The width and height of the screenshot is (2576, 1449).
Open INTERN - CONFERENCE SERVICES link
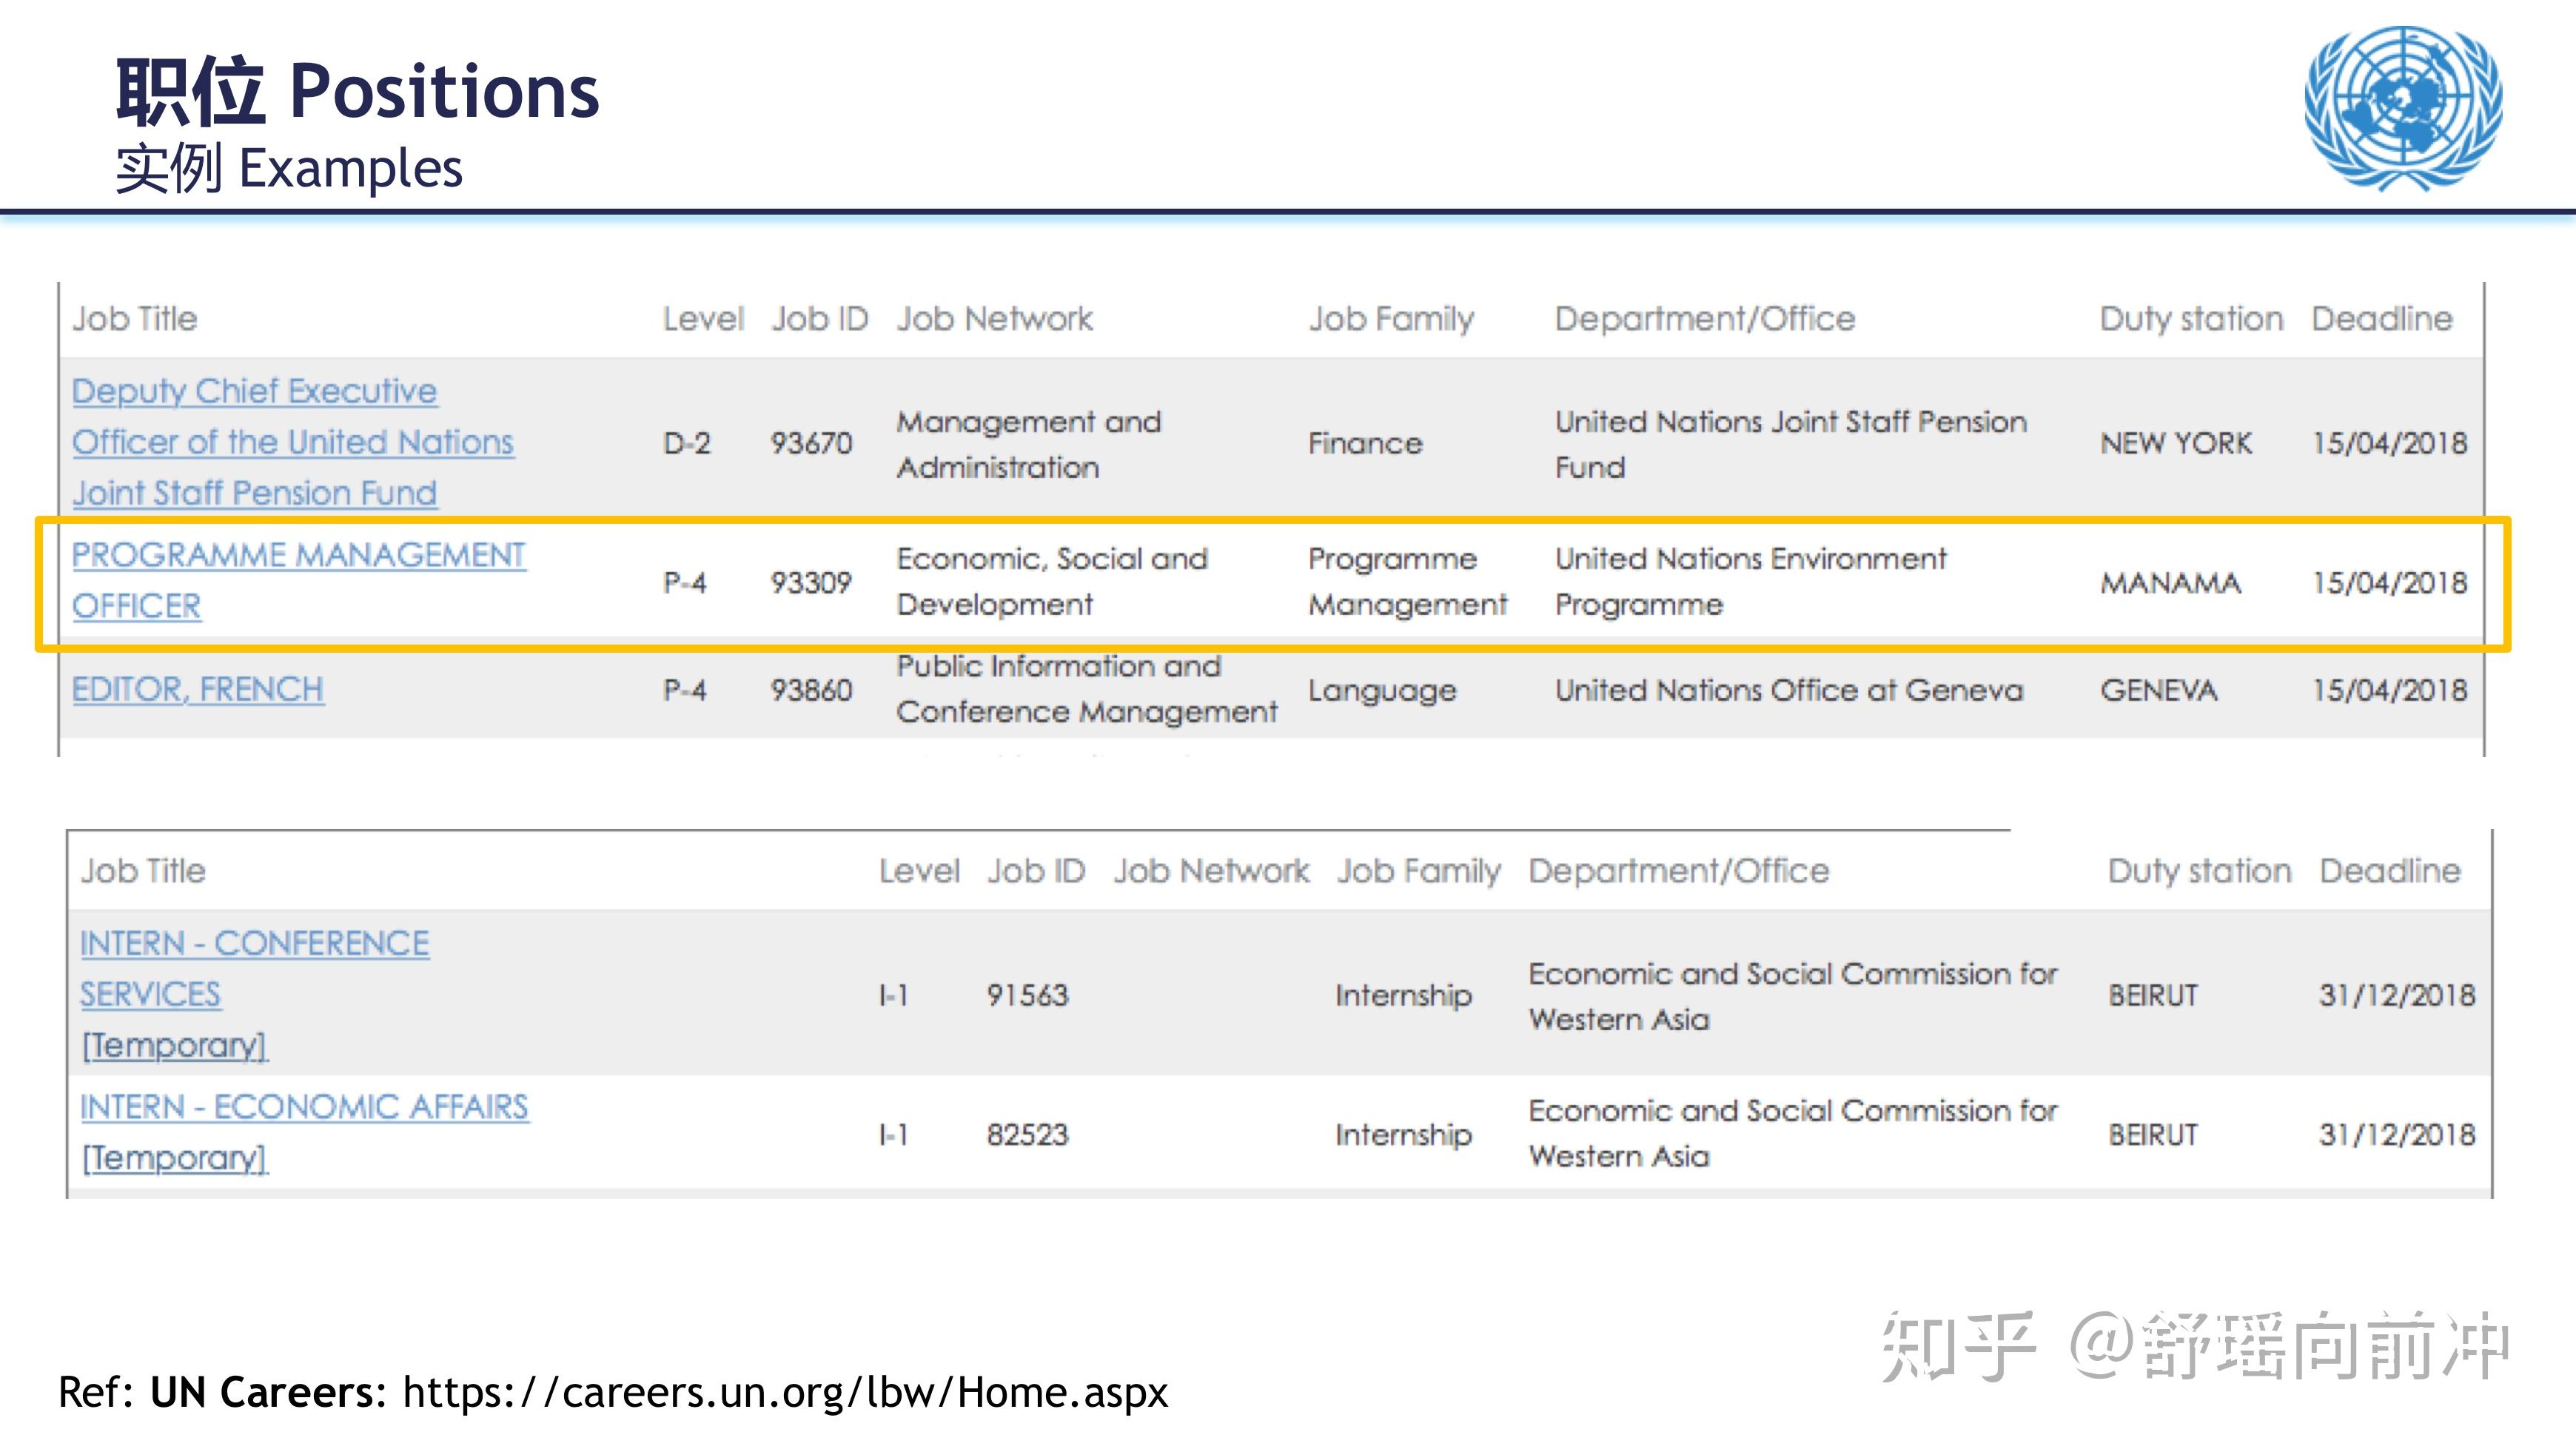[254, 943]
